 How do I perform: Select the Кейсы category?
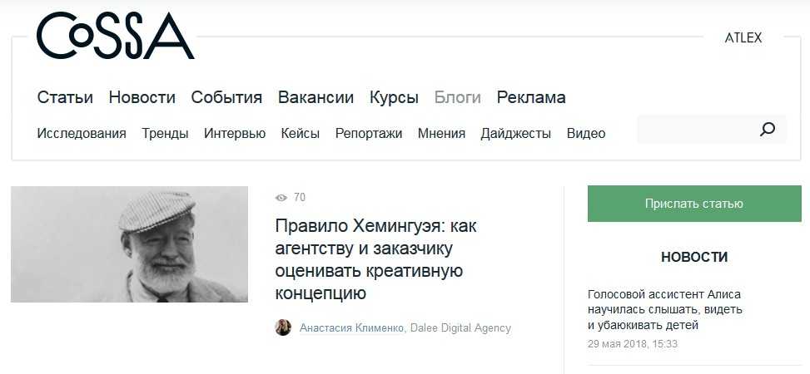pyautogui.click(x=300, y=133)
